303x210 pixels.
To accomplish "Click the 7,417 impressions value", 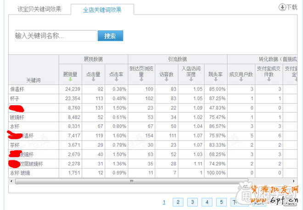I will [74, 136].
